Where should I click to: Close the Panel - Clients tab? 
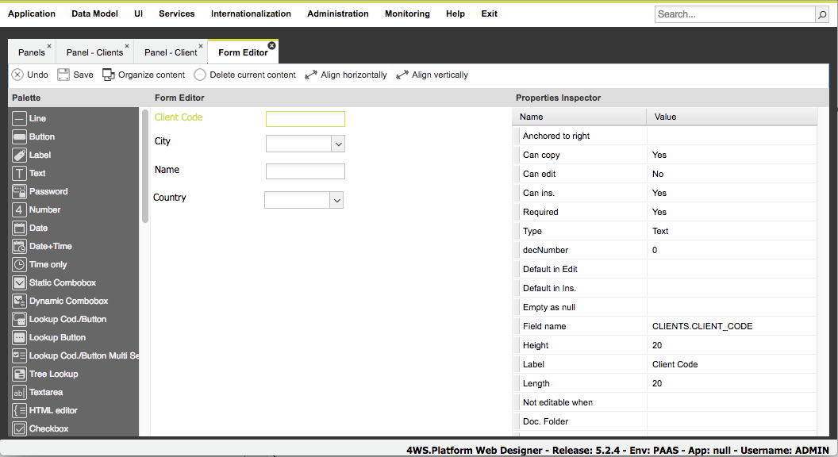[127, 46]
